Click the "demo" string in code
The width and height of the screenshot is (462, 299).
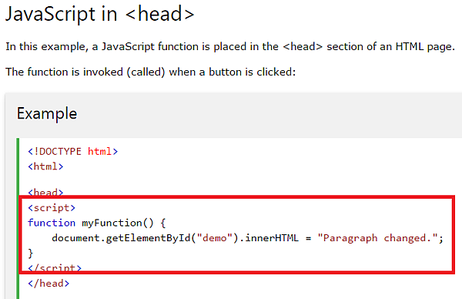tap(215, 238)
